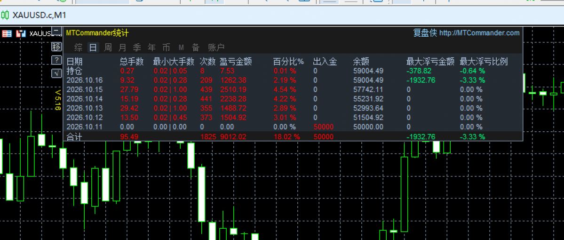Open the 备 notes tab
The image size is (564, 240).
pyautogui.click(x=195, y=47)
